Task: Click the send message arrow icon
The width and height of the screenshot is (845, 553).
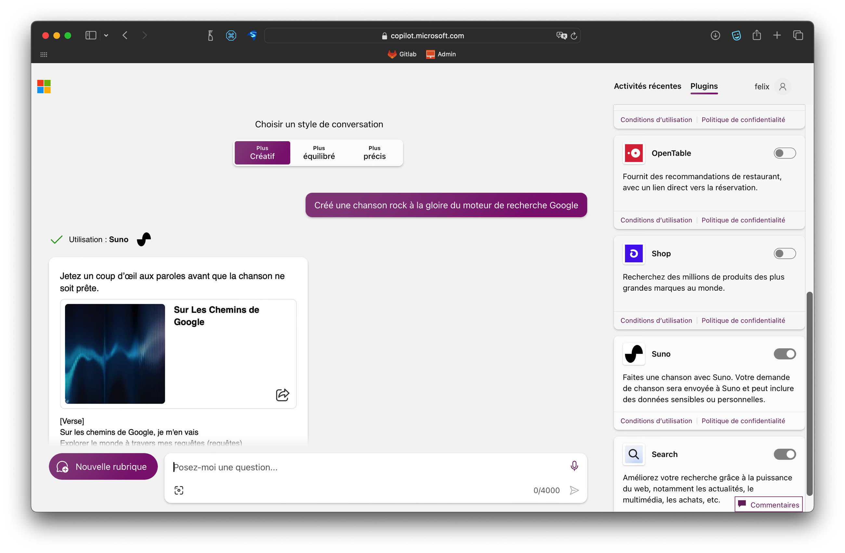Action: [x=574, y=490]
